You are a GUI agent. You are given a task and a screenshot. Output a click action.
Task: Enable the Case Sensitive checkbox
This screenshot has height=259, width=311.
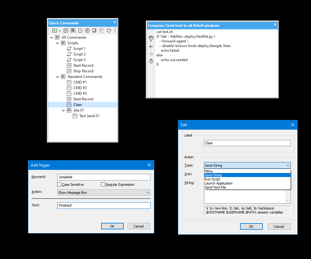tap(59, 185)
